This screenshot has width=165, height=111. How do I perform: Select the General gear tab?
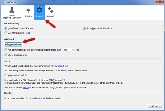click(x=39, y=13)
